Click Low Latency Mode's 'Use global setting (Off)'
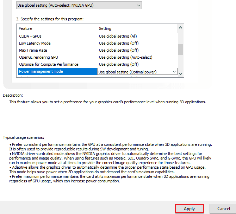 click(x=119, y=43)
